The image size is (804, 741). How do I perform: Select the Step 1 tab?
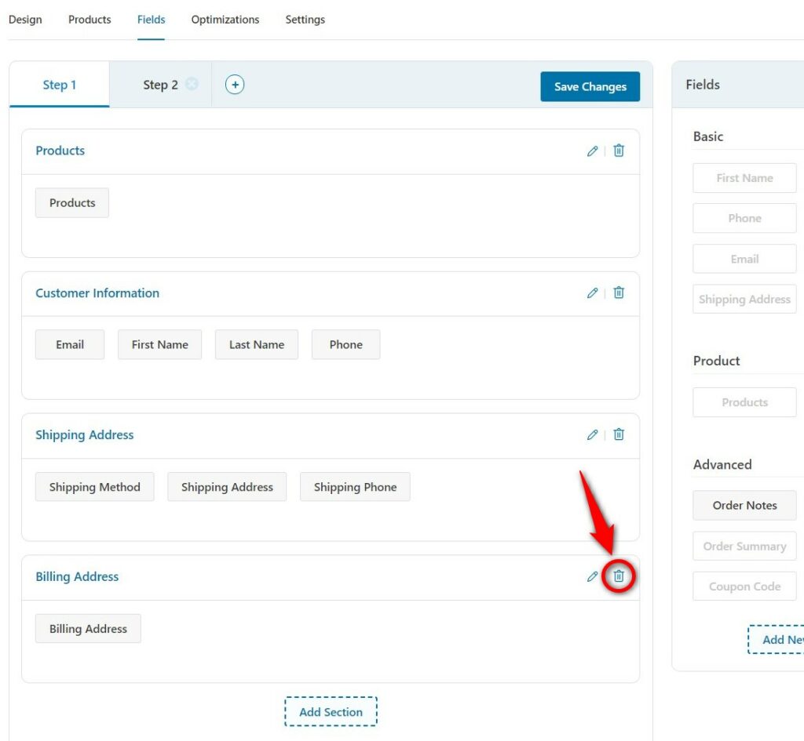(x=60, y=85)
